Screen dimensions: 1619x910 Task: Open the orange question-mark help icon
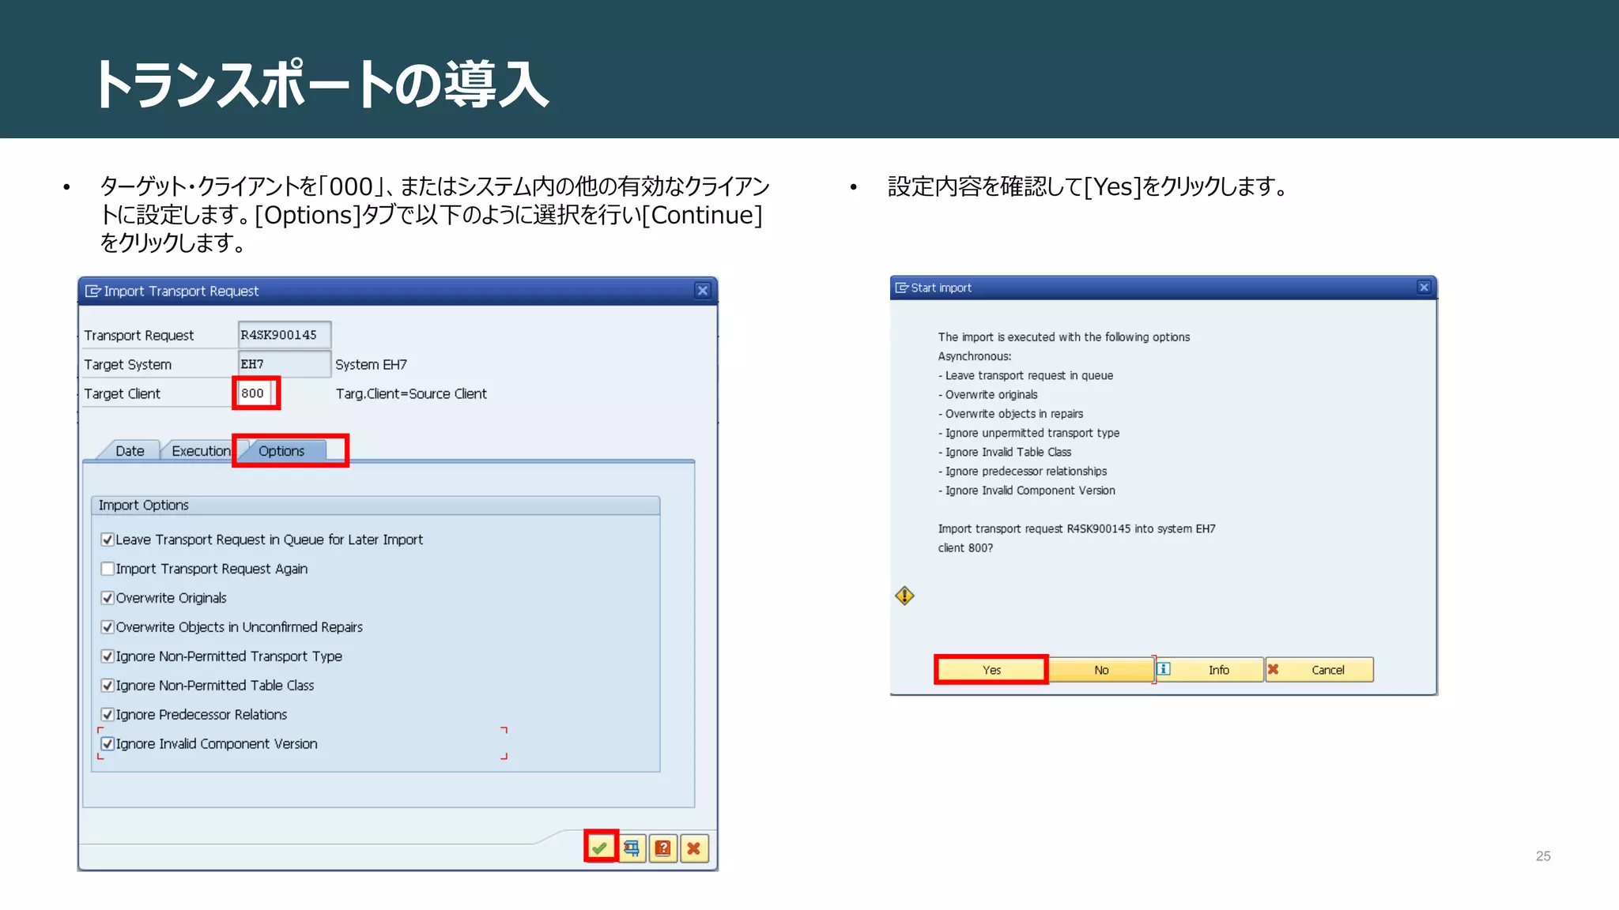[663, 848]
